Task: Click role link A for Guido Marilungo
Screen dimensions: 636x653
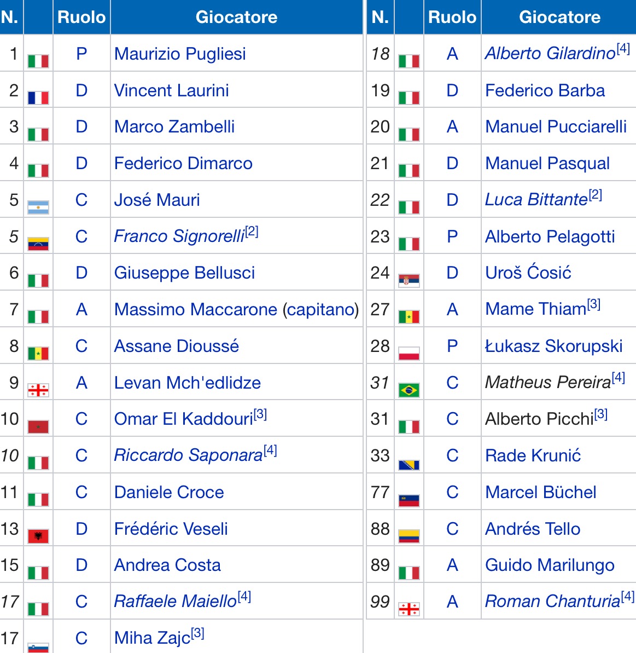Action: 452,565
